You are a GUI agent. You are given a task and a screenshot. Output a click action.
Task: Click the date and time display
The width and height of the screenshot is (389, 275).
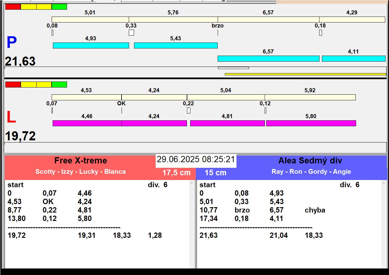[x=196, y=159]
